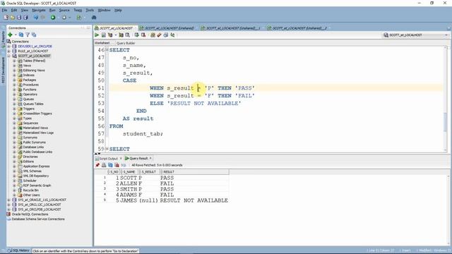Click the Print icon in Query Result toolbar
452x254 pixels.
tap(104, 165)
